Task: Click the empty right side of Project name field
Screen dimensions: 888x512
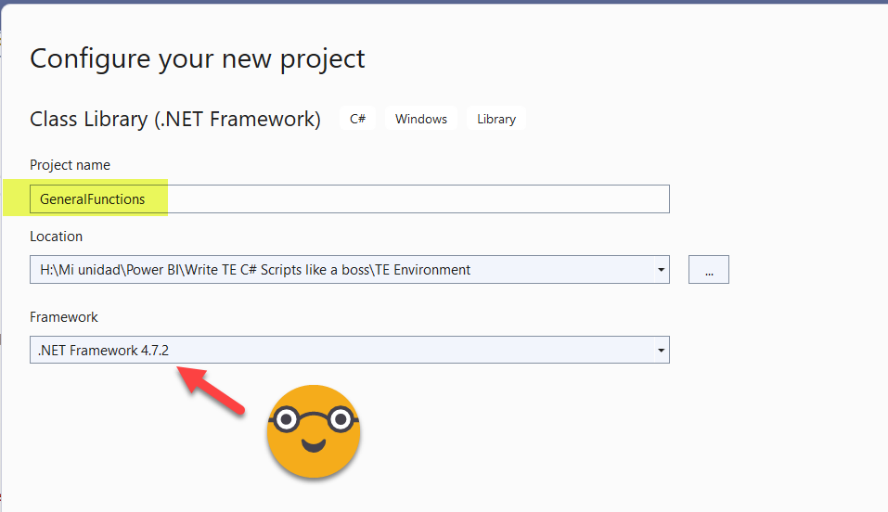Action: click(464, 199)
